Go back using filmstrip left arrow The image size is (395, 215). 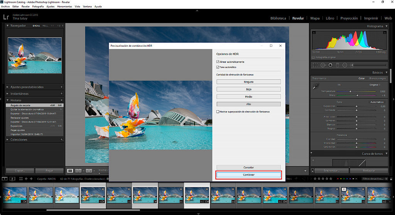point(26,179)
